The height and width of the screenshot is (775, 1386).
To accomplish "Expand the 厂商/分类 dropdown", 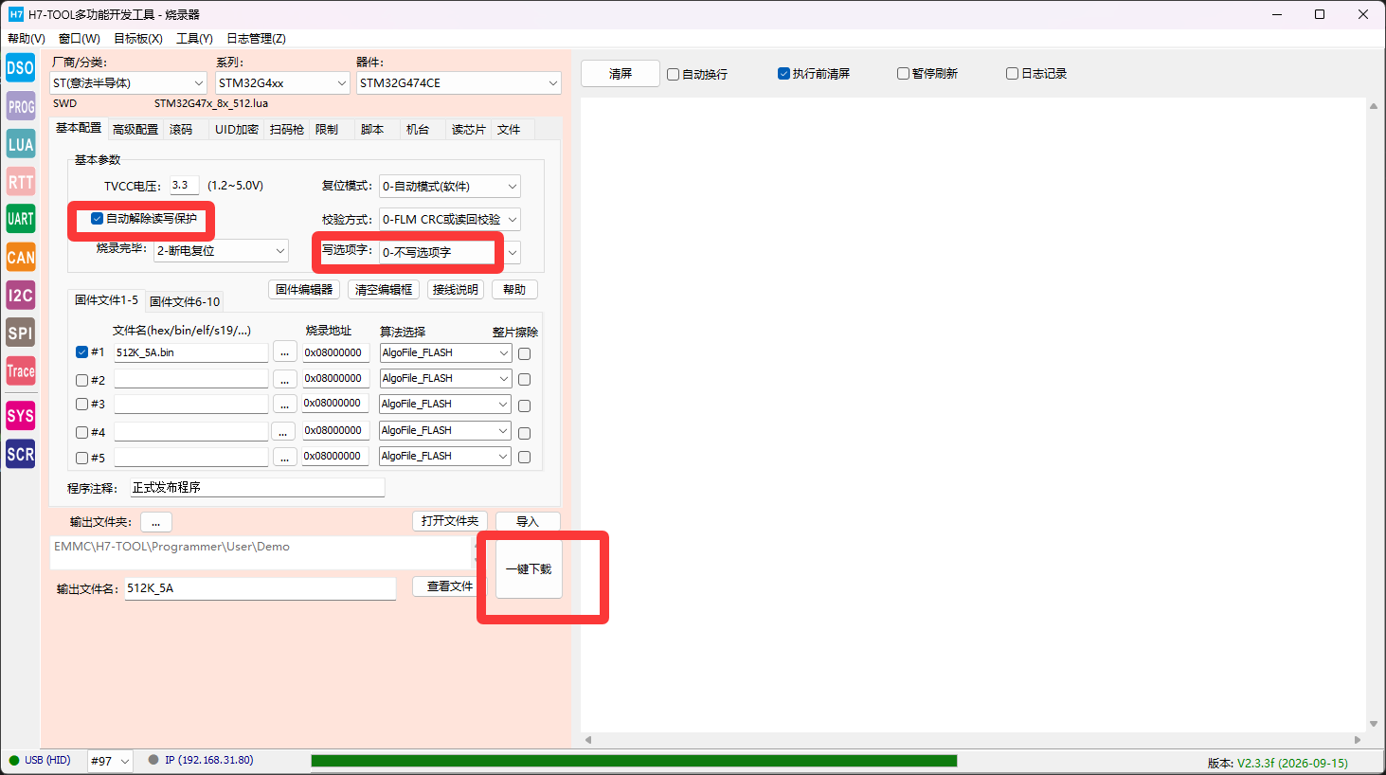I will 128,83.
